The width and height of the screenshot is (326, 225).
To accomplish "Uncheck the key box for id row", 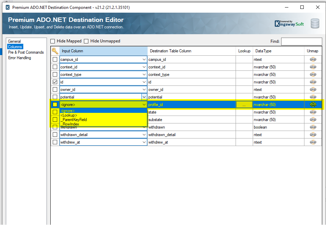I will (x=55, y=82).
